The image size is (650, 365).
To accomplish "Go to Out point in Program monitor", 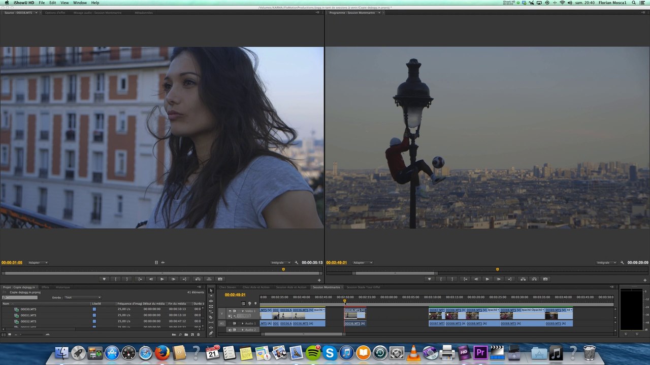I will (x=509, y=279).
